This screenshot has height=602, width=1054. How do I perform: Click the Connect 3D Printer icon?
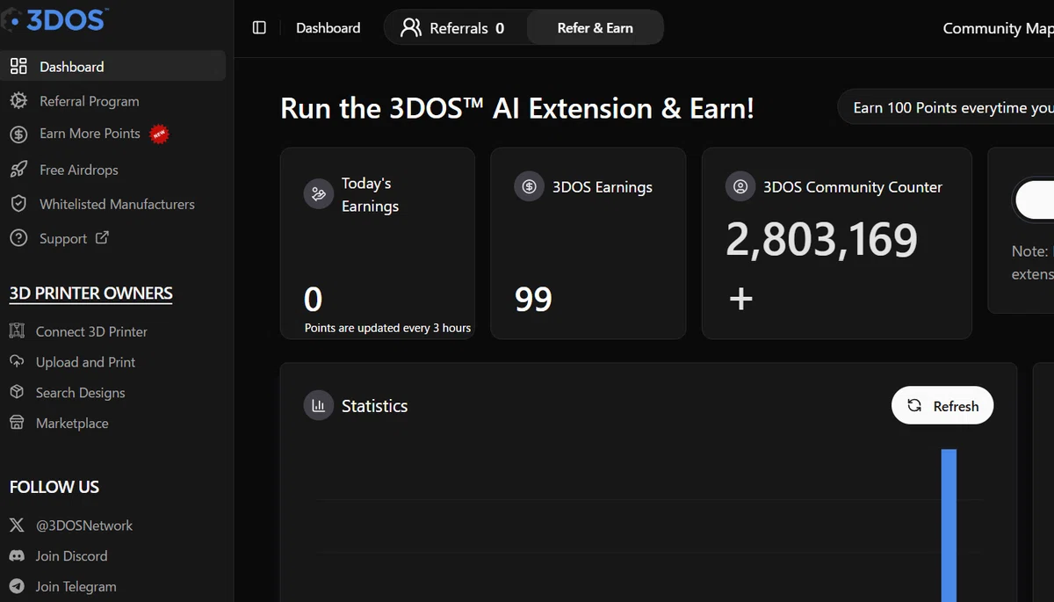pos(17,330)
